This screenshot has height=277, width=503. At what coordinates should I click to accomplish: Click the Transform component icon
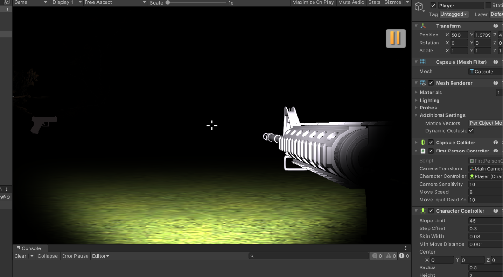(x=423, y=26)
